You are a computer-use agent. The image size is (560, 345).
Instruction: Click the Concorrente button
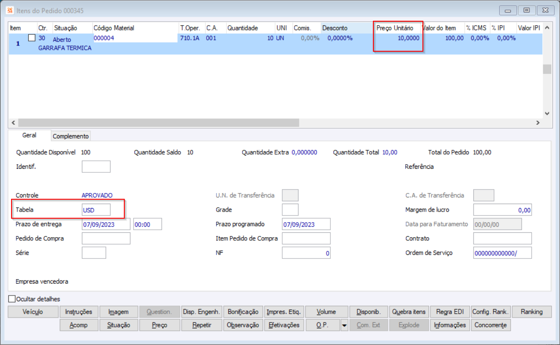pos(491,325)
